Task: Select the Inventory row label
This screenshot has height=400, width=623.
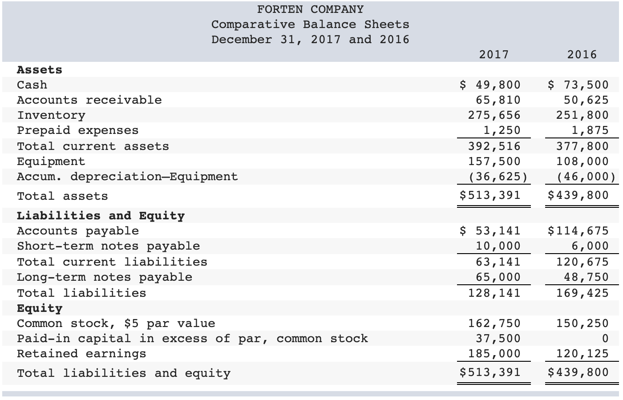Action: 51,115
